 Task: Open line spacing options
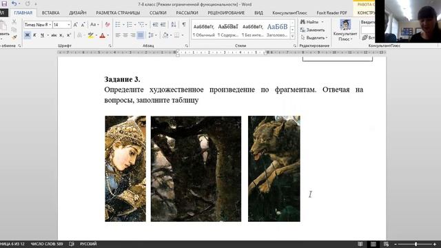click(x=152, y=35)
